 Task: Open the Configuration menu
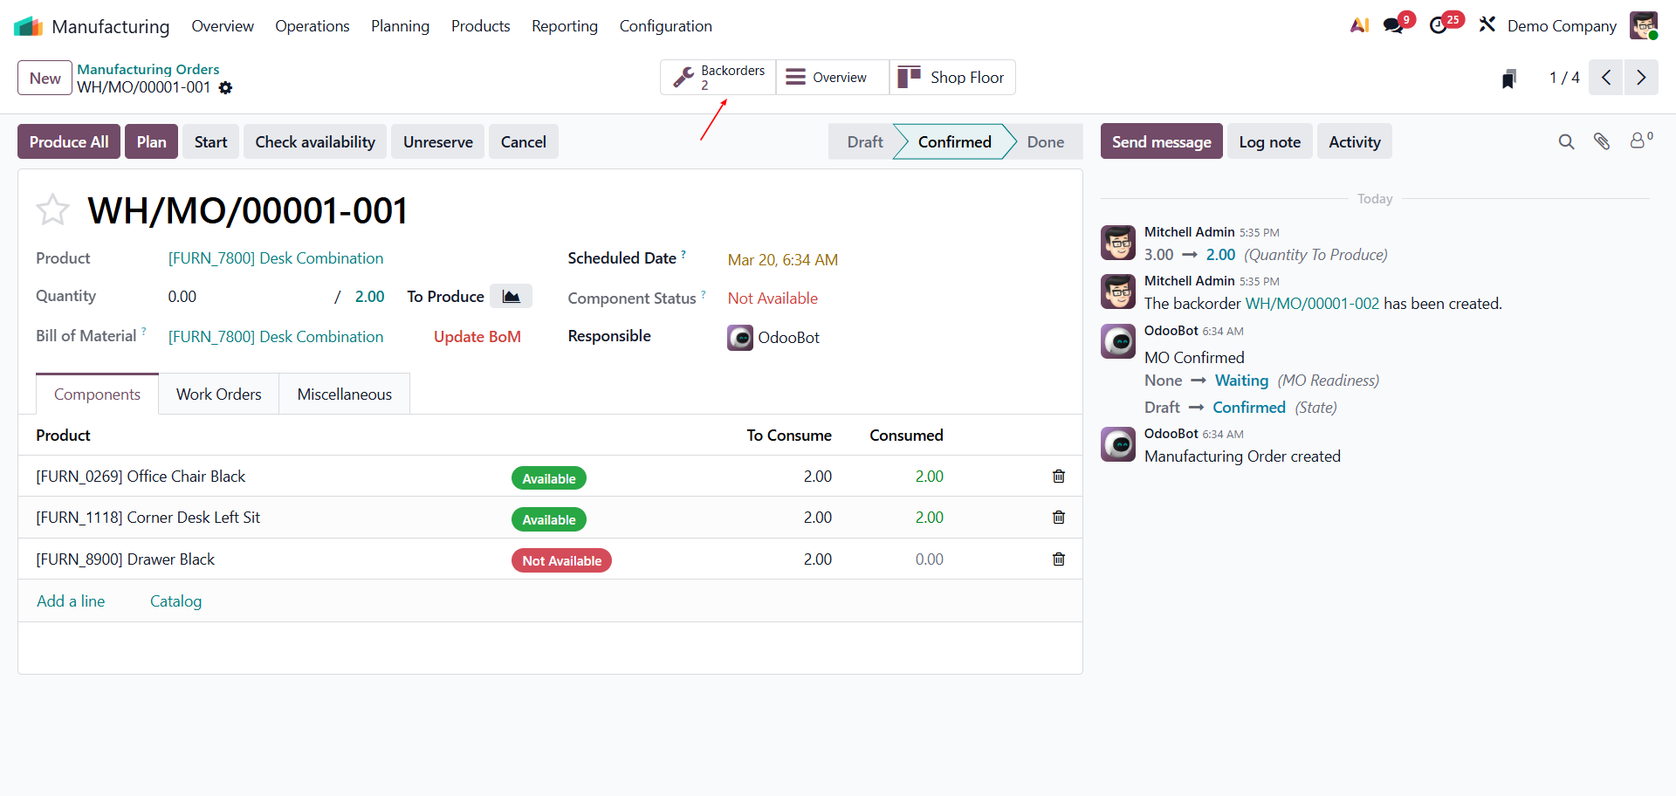coord(665,26)
